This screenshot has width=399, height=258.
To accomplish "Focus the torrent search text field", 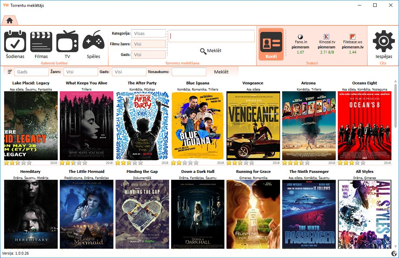I will [211, 36].
